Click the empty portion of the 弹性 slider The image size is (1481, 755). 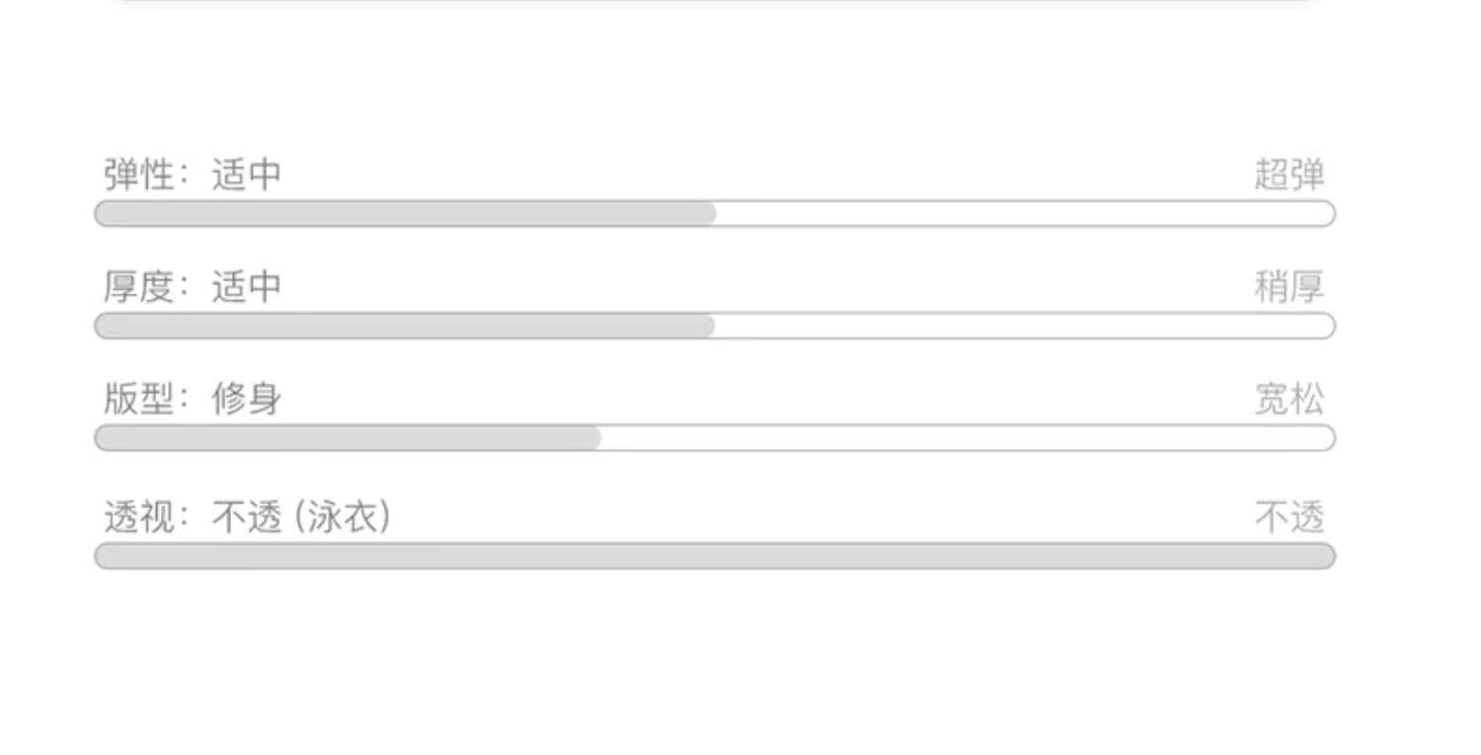coord(1025,214)
